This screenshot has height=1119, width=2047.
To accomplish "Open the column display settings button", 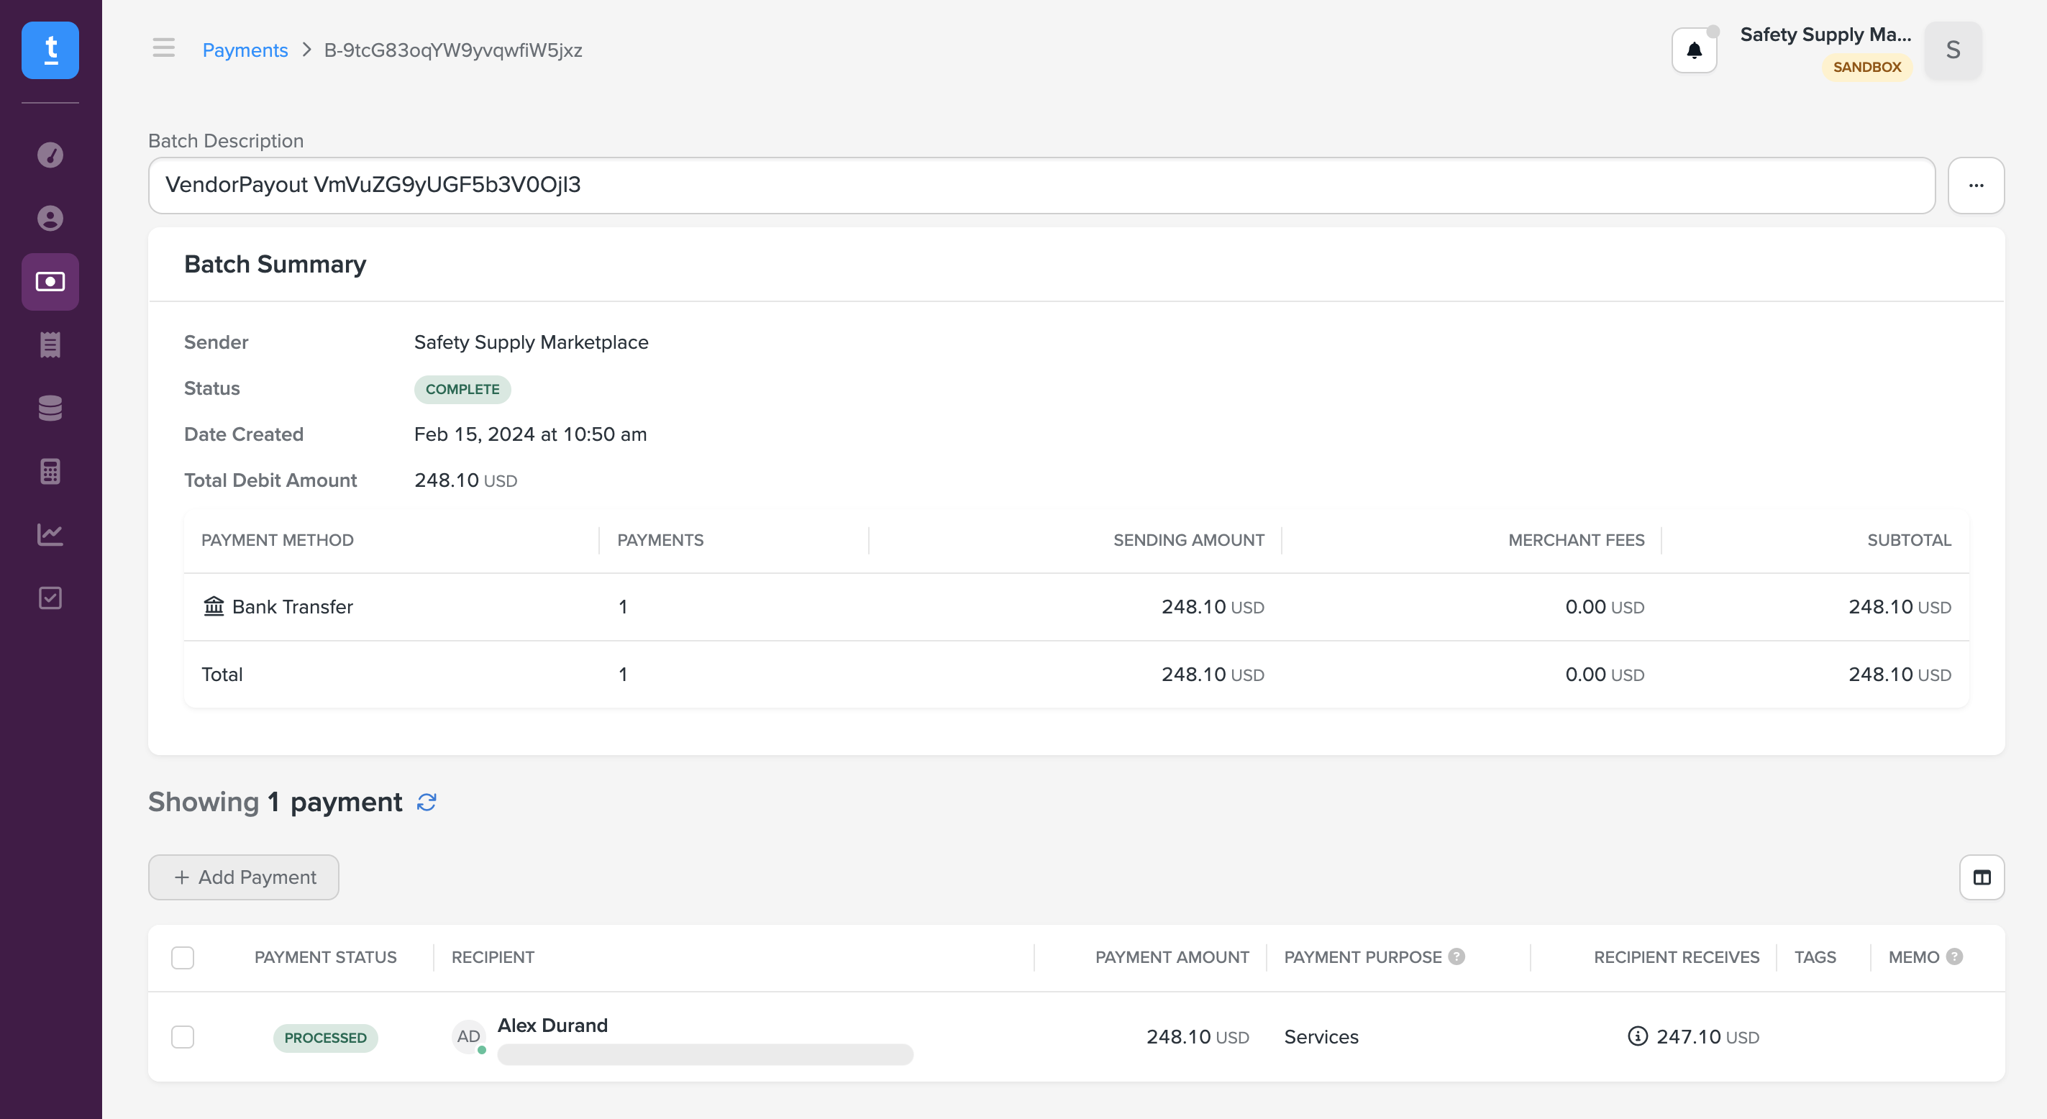I will (x=1981, y=877).
